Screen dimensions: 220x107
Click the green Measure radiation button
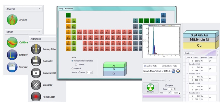click(150, 88)
